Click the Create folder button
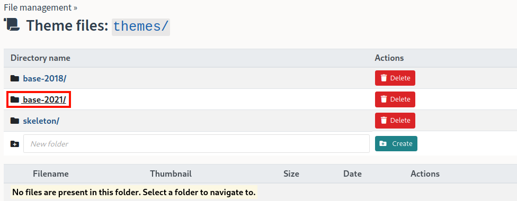Viewport: 517px width, 201px height. click(x=396, y=144)
